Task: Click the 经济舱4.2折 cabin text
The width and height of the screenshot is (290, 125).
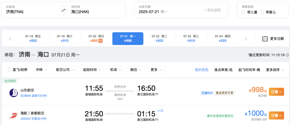Action: pos(259,119)
